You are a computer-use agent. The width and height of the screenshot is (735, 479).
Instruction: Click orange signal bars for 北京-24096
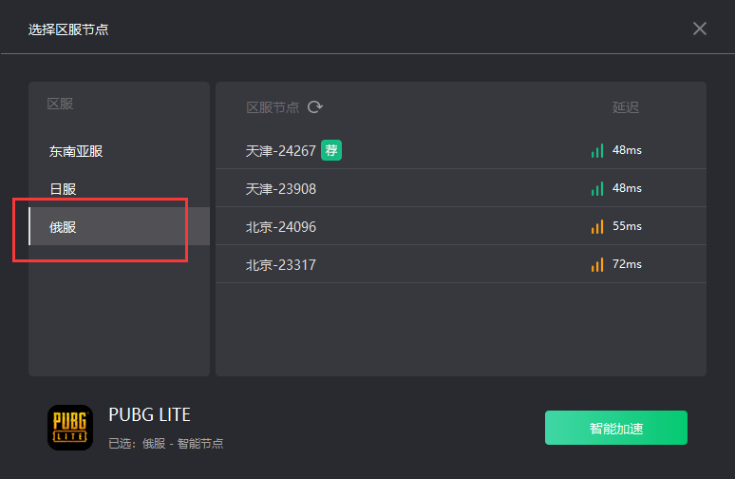click(597, 226)
